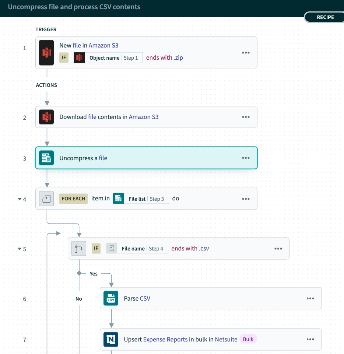
Task: Click the Netsuite icon on step 7
Action: 111,339
